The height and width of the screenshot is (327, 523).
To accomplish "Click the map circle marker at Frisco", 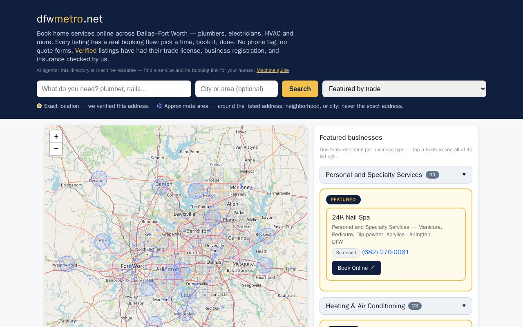I will (x=196, y=191).
